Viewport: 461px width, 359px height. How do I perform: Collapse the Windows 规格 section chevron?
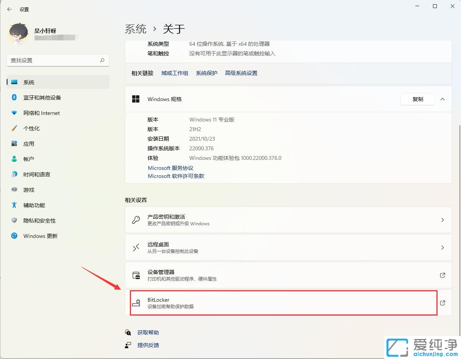(x=442, y=99)
